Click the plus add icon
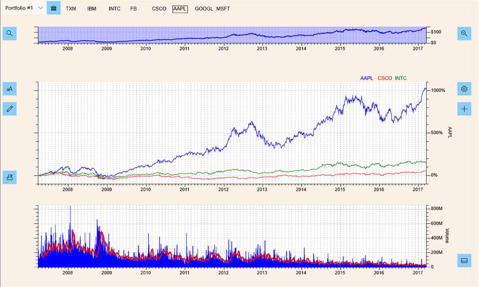Screen dimensions: 479x287 (464, 109)
